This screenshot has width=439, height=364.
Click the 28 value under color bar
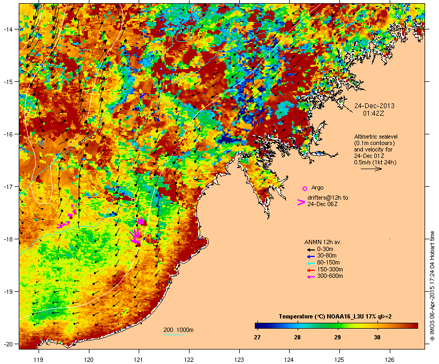(297, 337)
